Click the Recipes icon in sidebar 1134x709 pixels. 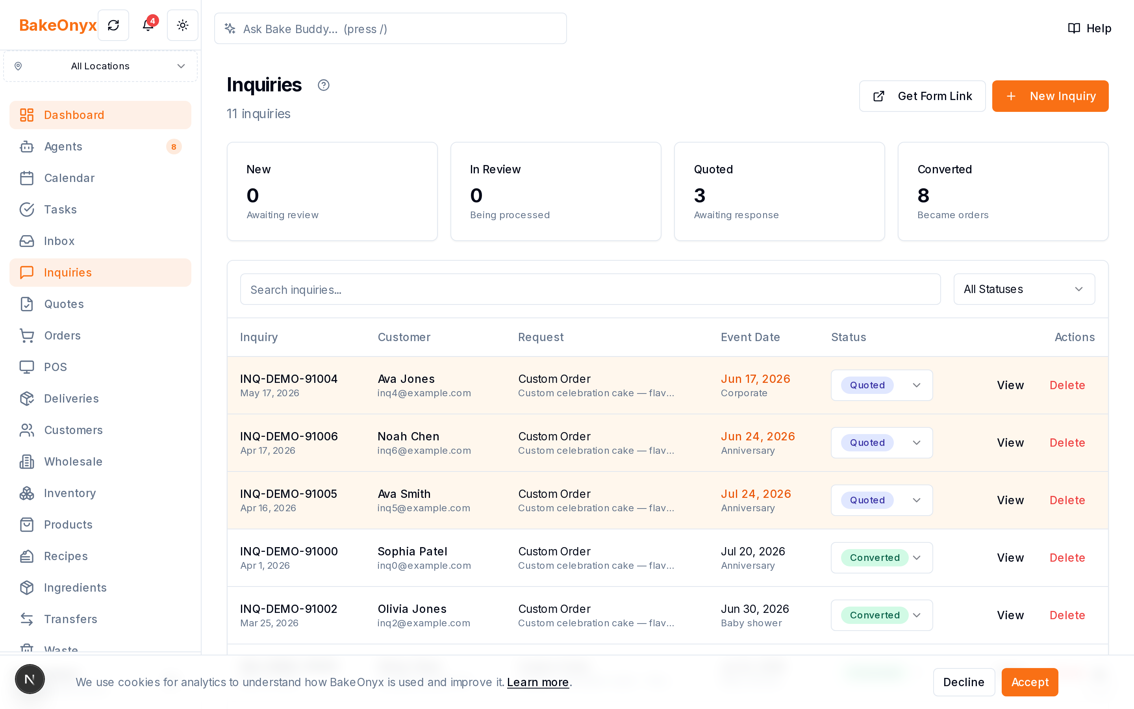pyautogui.click(x=27, y=556)
